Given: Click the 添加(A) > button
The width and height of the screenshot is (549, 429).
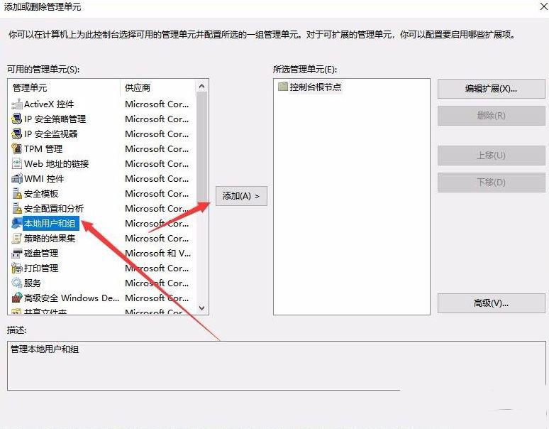Looking at the screenshot, I should [x=240, y=195].
